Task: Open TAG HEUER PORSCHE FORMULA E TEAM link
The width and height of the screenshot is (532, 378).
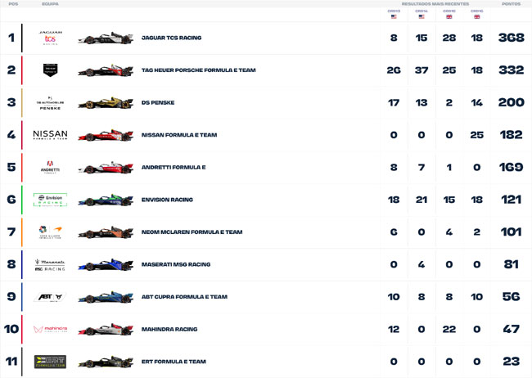Action: click(199, 70)
